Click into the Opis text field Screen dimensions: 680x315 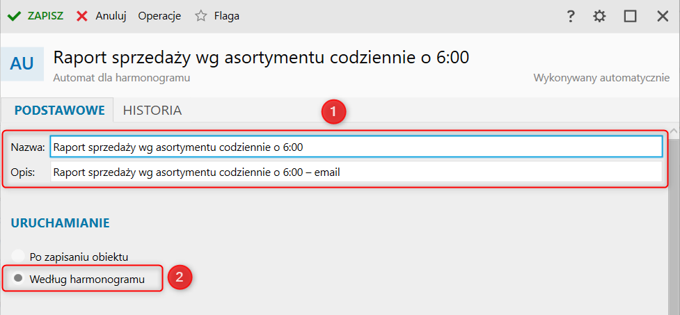[x=356, y=172]
